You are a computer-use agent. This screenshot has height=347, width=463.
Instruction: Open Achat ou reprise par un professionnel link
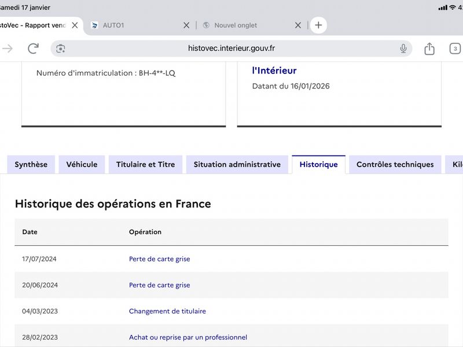click(x=188, y=337)
